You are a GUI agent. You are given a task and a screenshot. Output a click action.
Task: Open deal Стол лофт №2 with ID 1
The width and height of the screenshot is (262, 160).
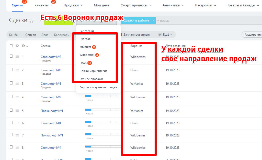[x=51, y=57]
